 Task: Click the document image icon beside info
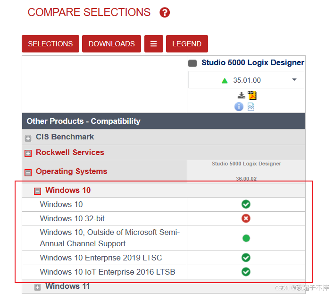click(x=251, y=107)
